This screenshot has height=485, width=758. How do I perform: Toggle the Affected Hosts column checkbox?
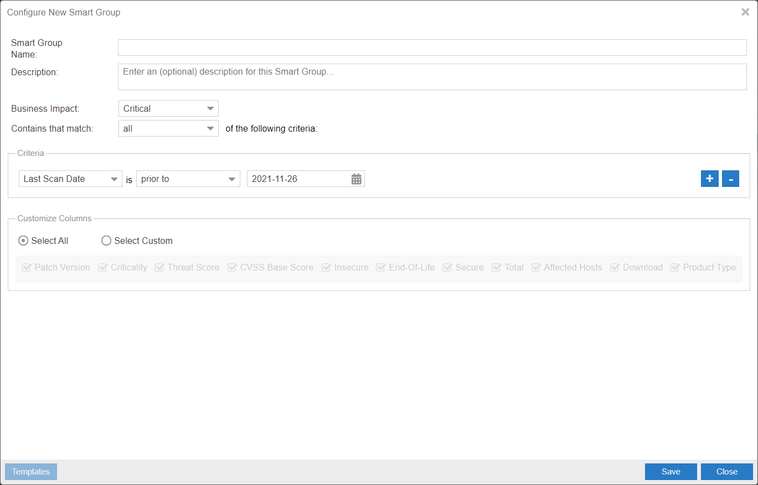coord(535,267)
